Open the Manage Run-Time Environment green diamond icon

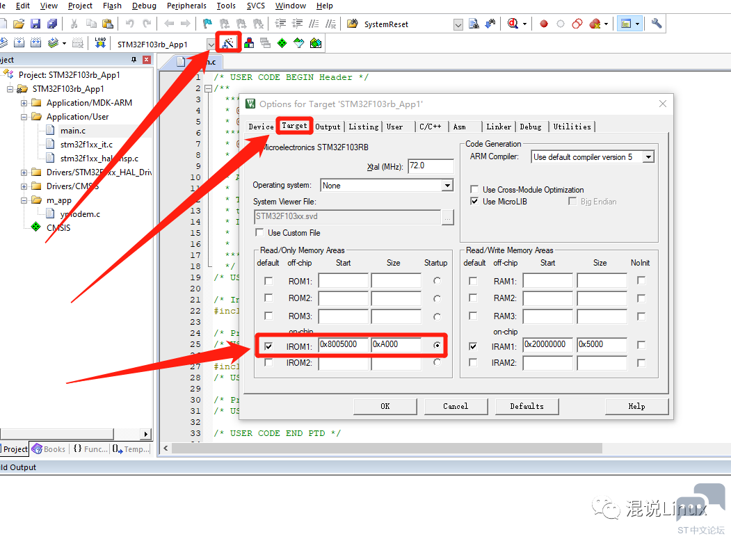282,43
